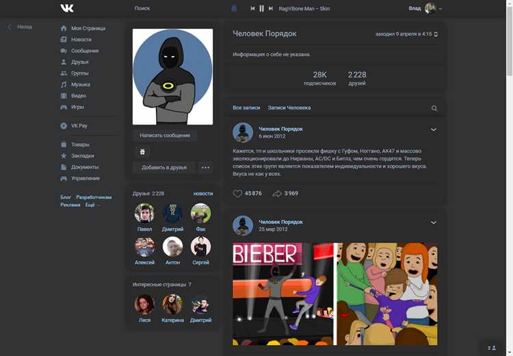Click the VK logo in header
Viewport: 513px width, 356px height.
[x=67, y=8]
